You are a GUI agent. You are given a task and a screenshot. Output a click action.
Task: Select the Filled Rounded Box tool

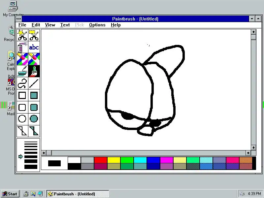(x=34, y=107)
